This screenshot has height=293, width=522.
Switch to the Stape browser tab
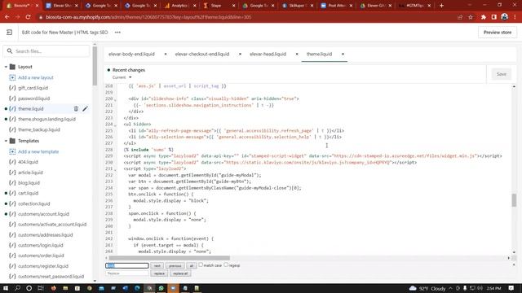pyautogui.click(x=219, y=6)
